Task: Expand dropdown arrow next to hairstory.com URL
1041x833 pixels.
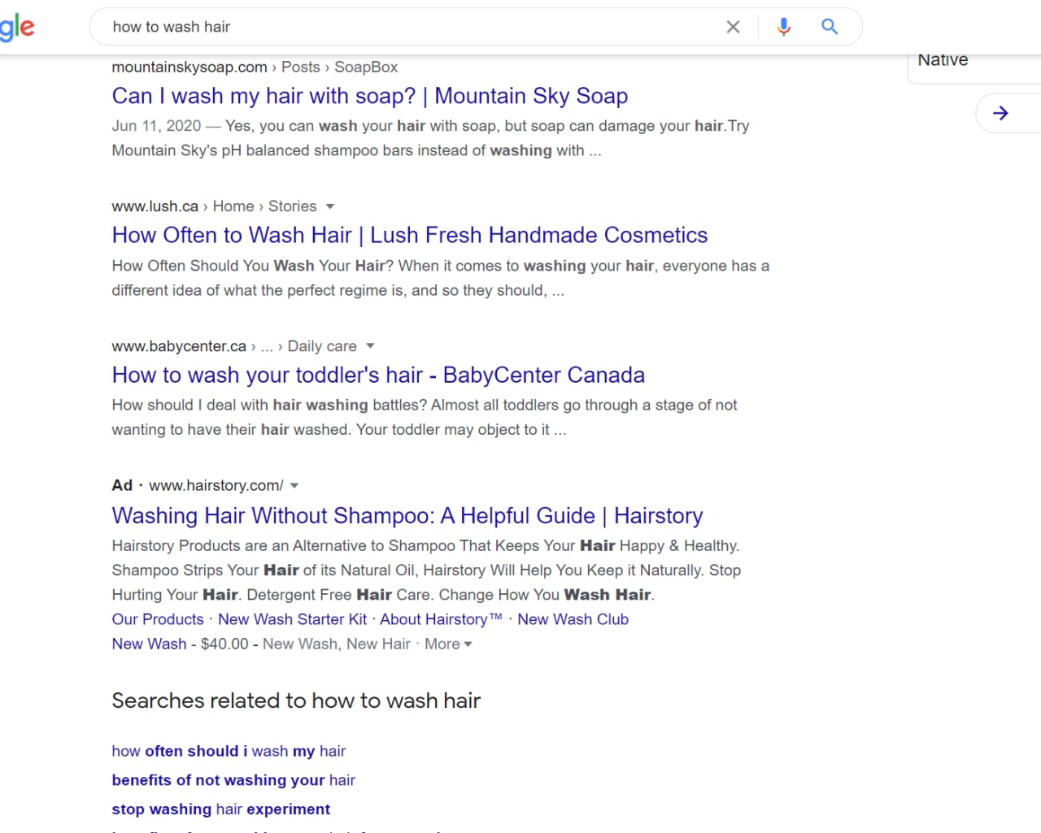Action: click(294, 486)
